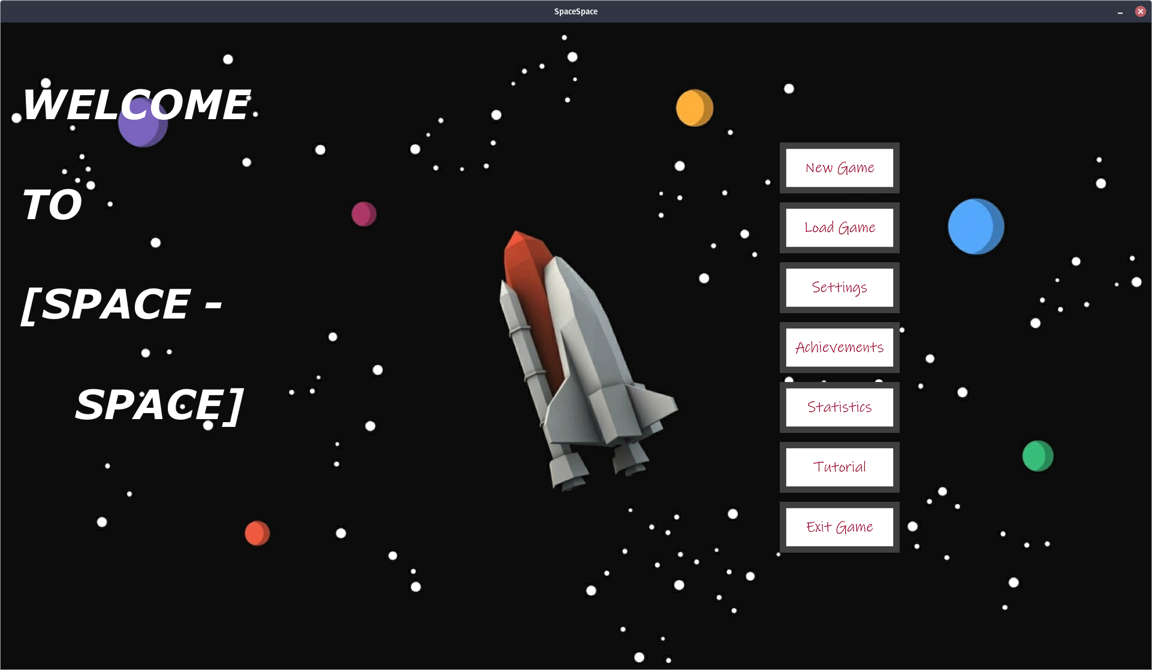The width and height of the screenshot is (1152, 670).
Task: Click the SpaceSpace window title
Action: (x=575, y=11)
